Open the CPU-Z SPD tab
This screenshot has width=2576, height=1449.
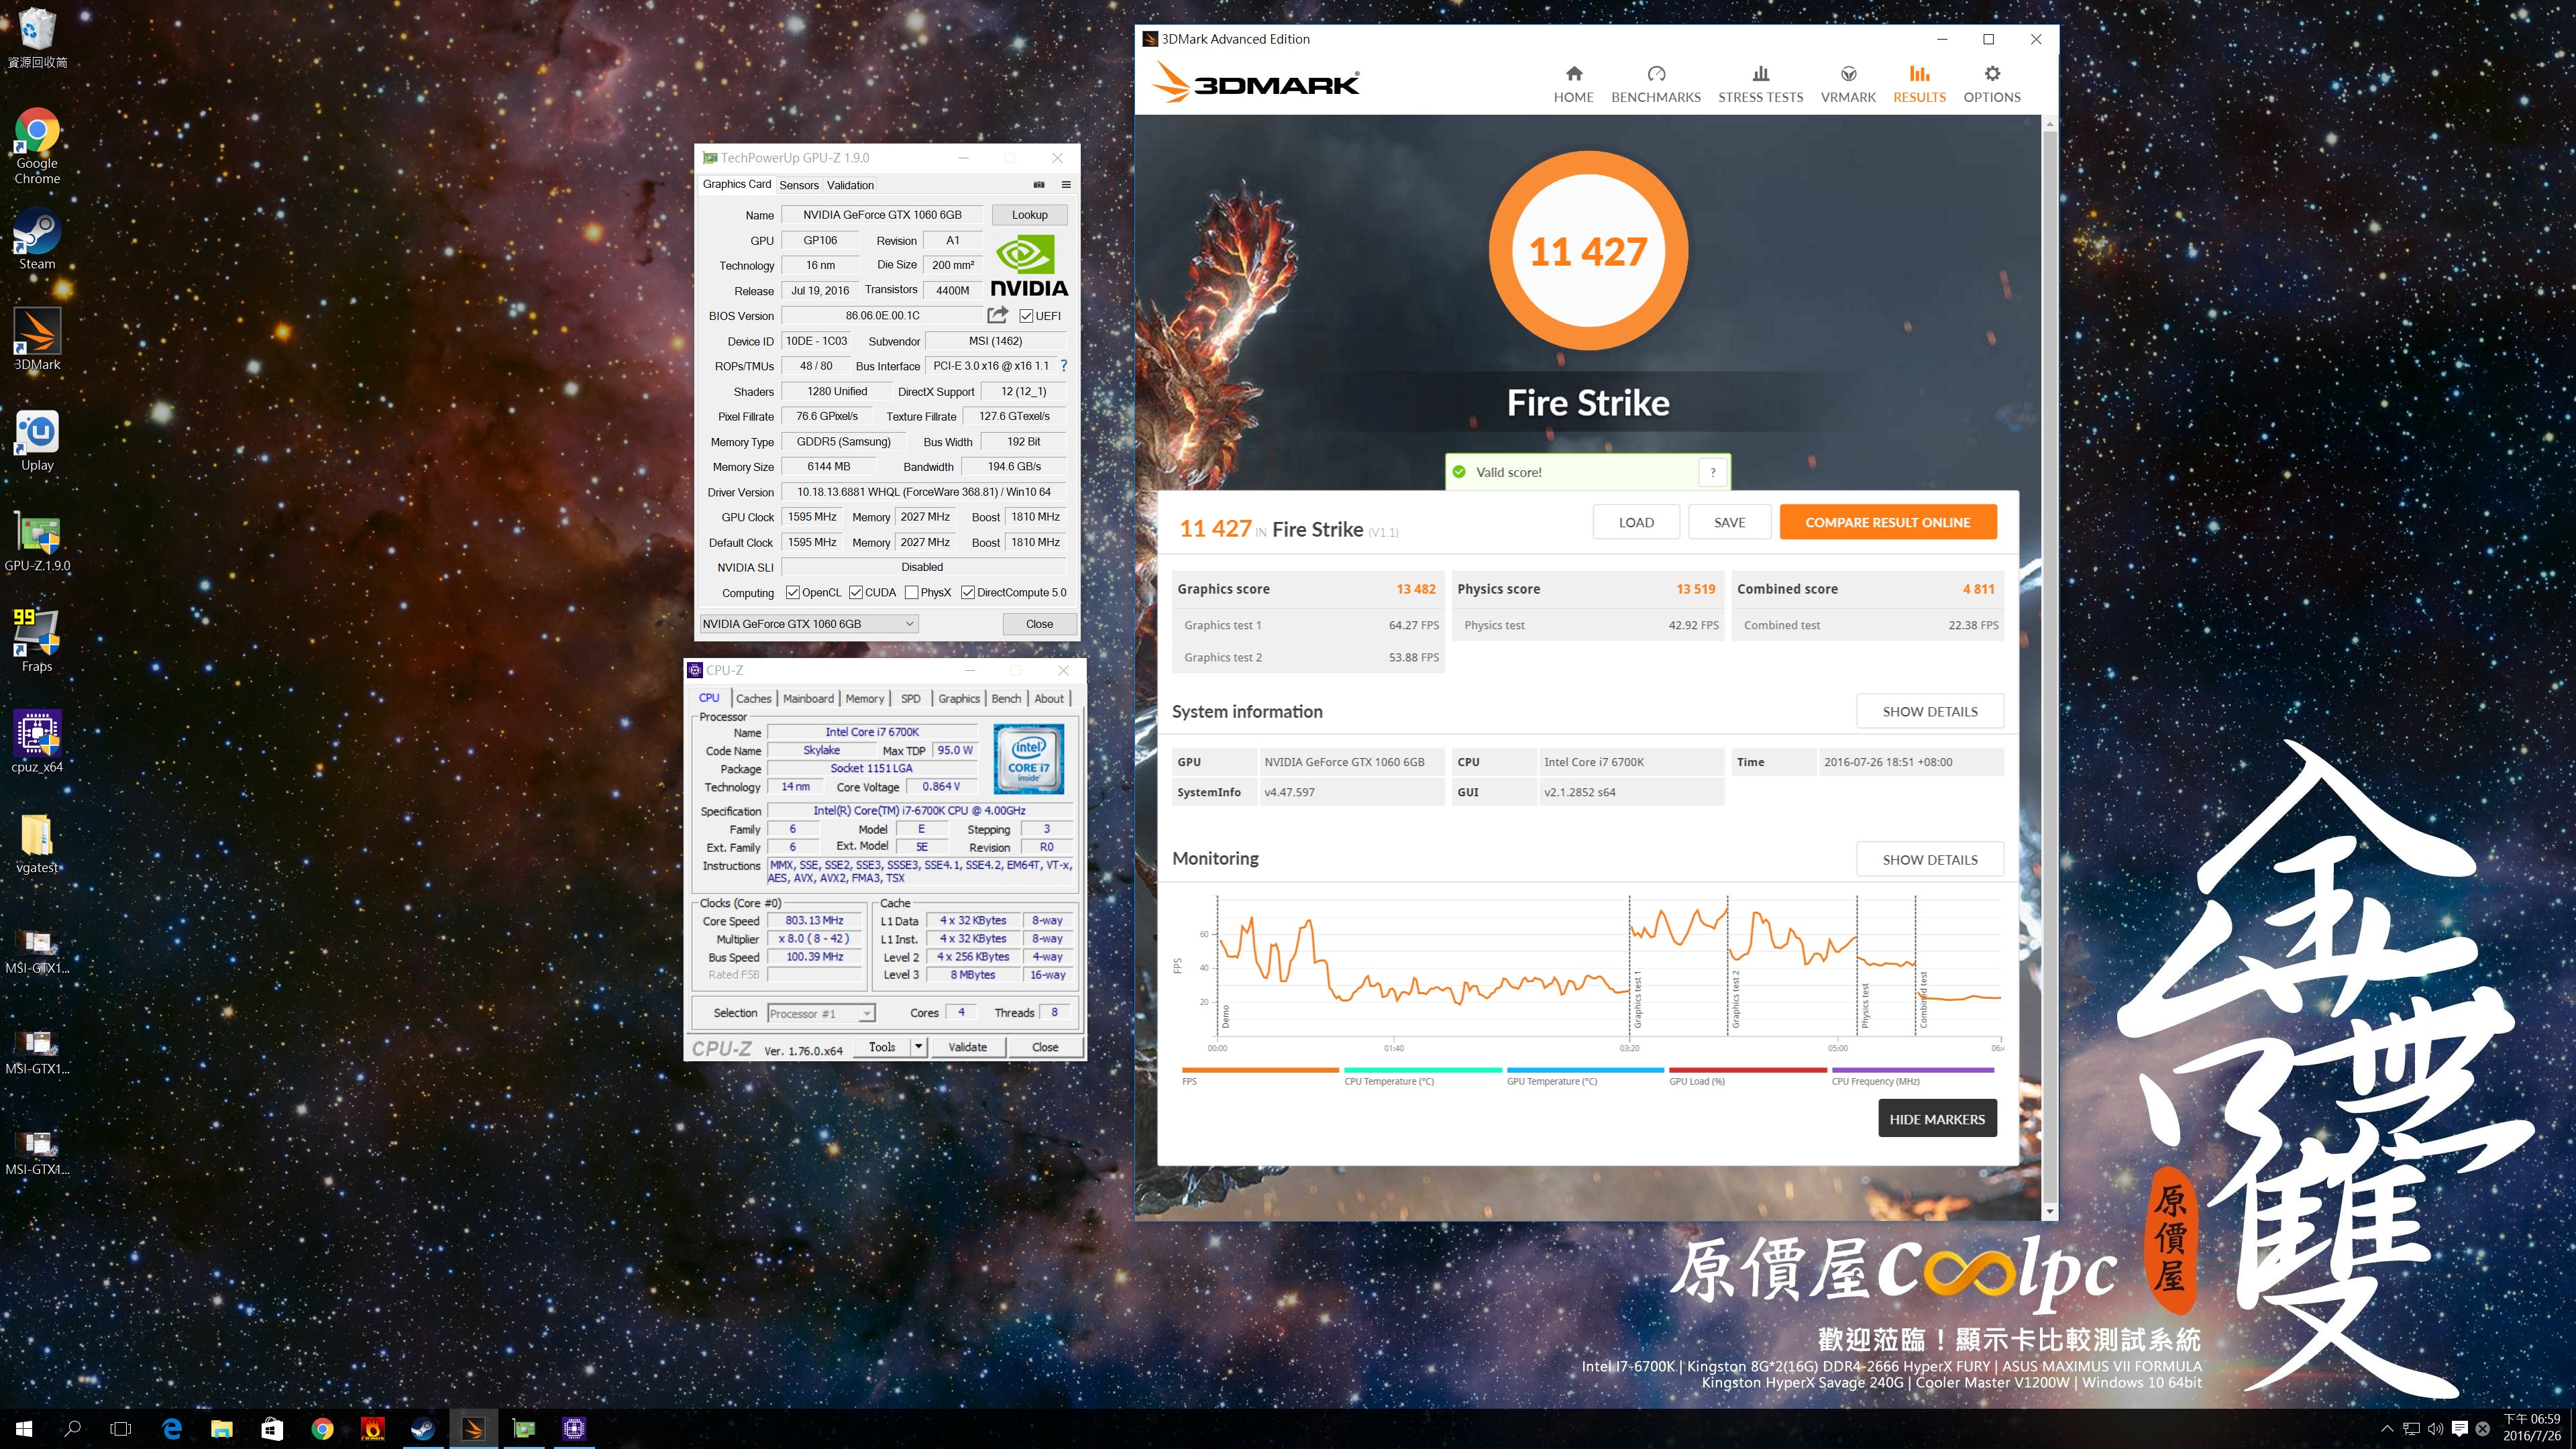click(910, 699)
